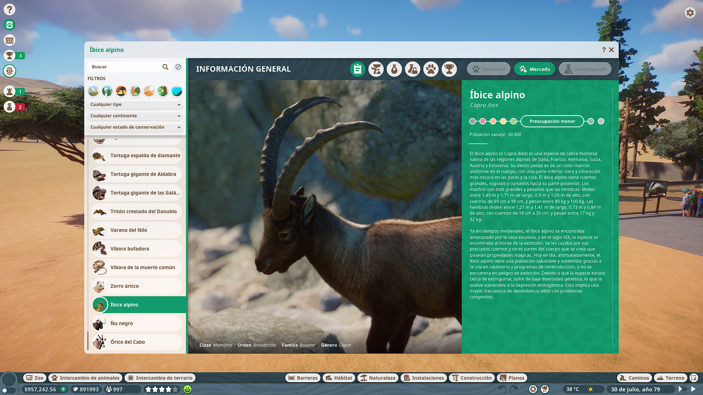The height and width of the screenshot is (395, 703).
Task: Click the icon next to the camera button
Action: (x=545, y=389)
